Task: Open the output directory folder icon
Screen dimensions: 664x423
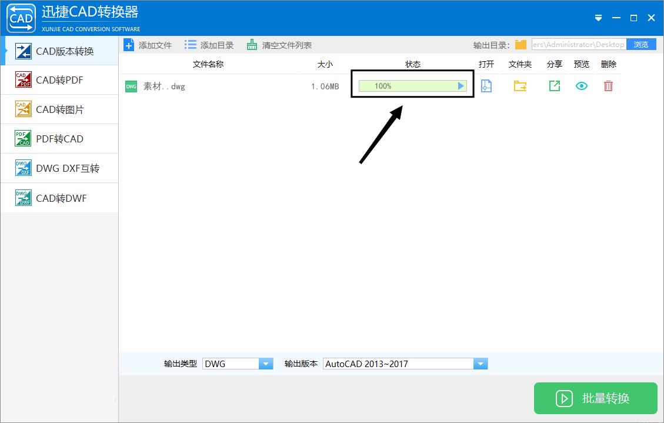Action: tap(520, 44)
